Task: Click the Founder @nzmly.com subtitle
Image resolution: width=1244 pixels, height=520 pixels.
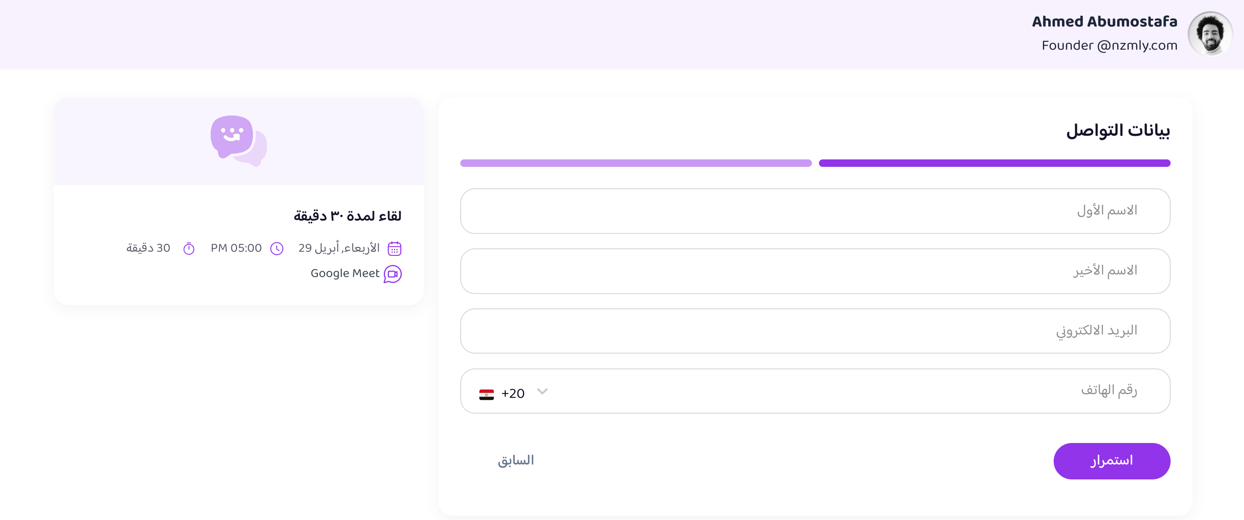Action: 1109,46
